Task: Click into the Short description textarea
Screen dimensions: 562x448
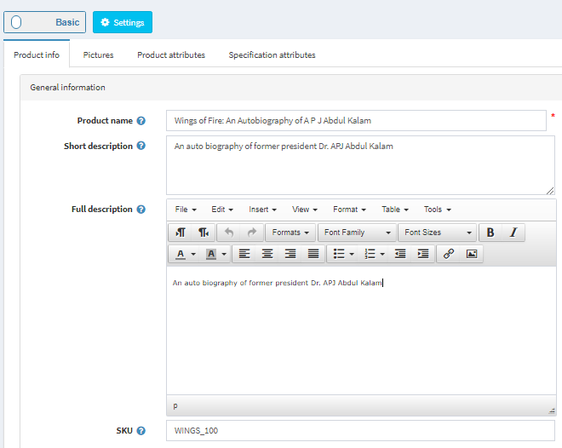Action: coord(360,165)
